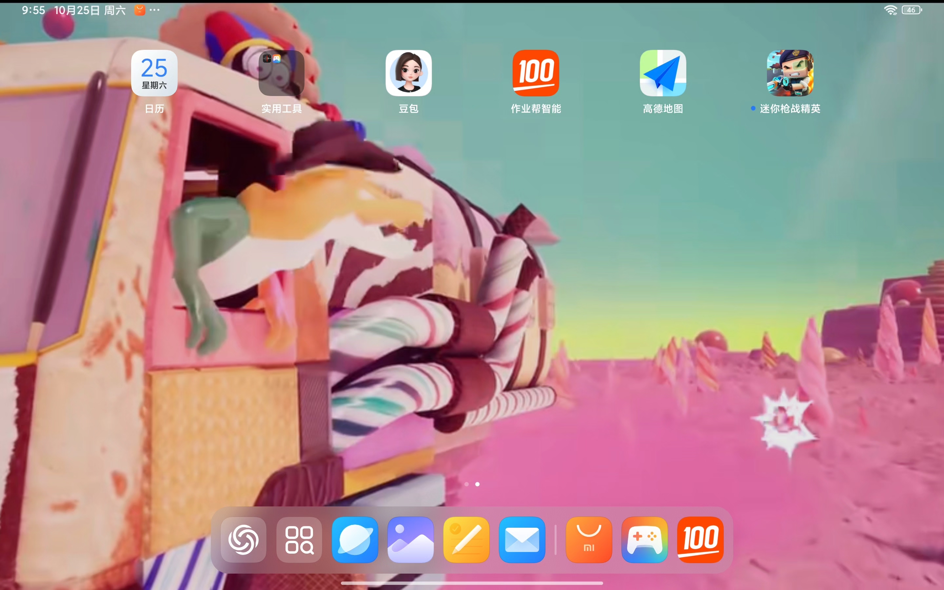Tap the three-dot notification indicator in status bar

point(154,10)
